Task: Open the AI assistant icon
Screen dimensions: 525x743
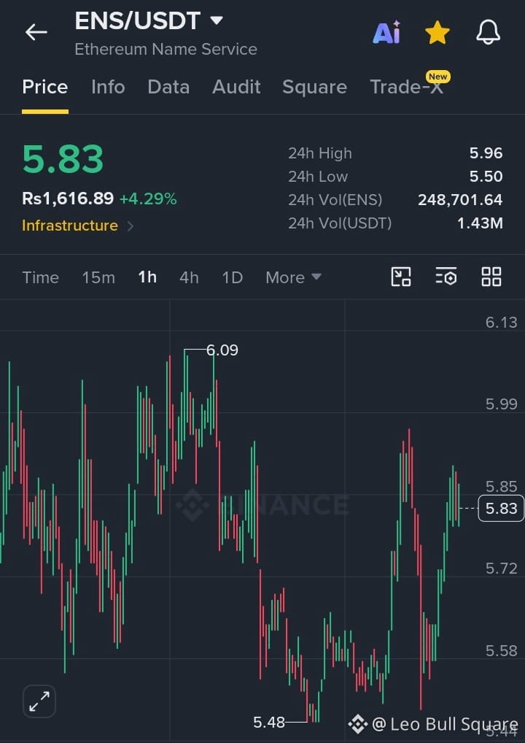Action: (386, 33)
